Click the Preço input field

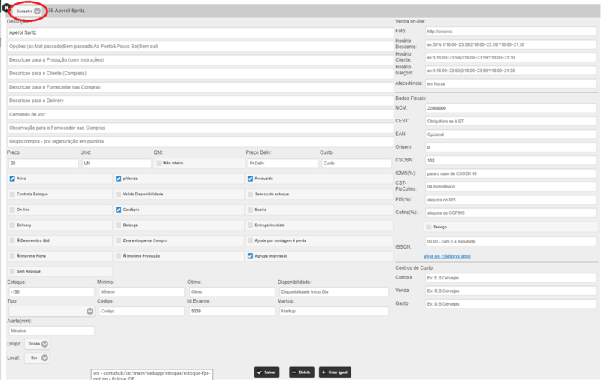click(43, 163)
